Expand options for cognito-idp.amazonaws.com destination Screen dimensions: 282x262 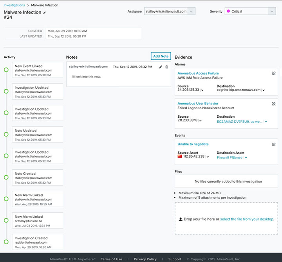coord(264,90)
